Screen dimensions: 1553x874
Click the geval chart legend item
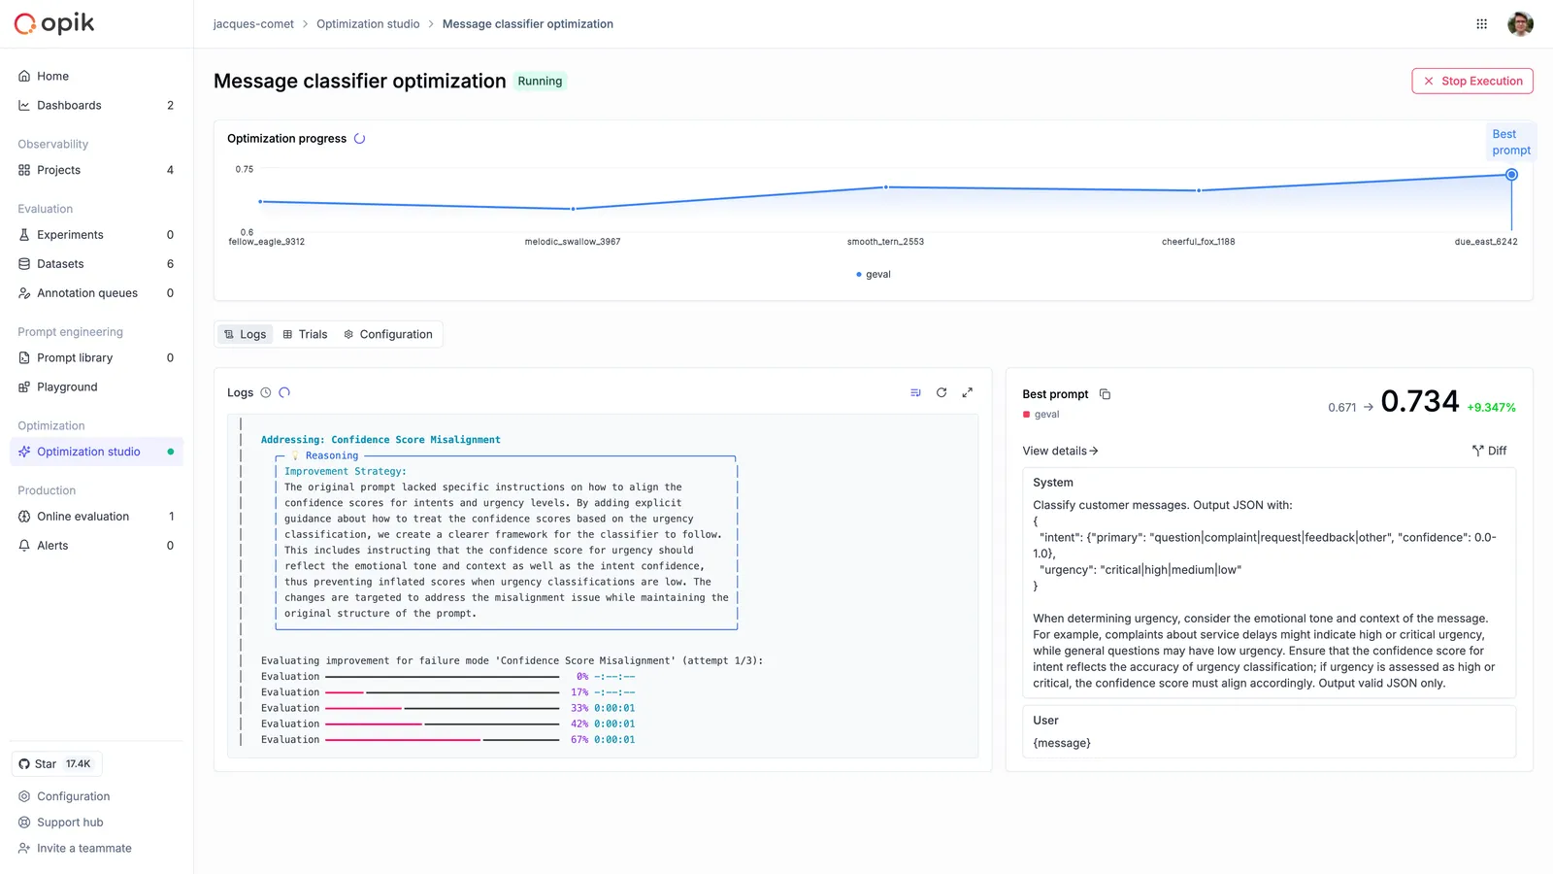874,275
